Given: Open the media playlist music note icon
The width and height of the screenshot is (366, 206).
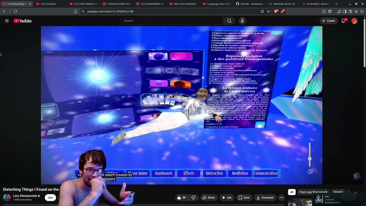Looking at the screenshot, I should [x=339, y=11].
